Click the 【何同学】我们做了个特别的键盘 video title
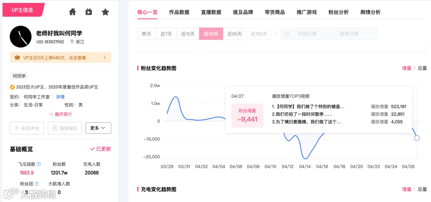This screenshot has height=202, width=431. [x=308, y=107]
